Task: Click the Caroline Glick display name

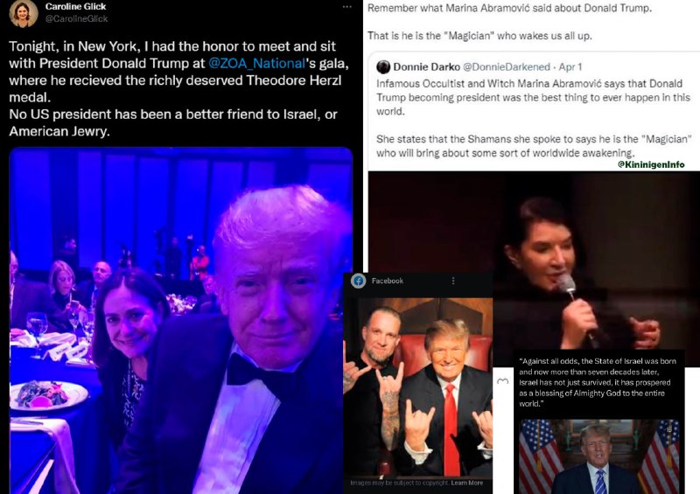Action: pos(75,7)
